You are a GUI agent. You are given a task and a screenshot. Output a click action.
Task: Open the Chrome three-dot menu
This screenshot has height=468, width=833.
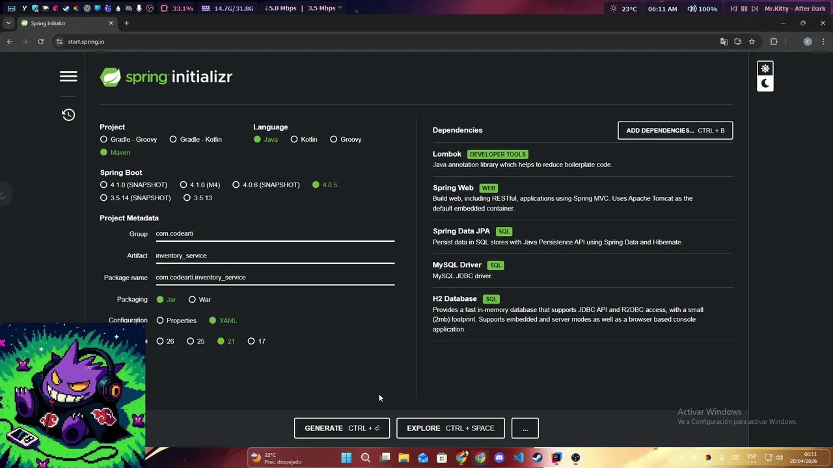(823, 42)
